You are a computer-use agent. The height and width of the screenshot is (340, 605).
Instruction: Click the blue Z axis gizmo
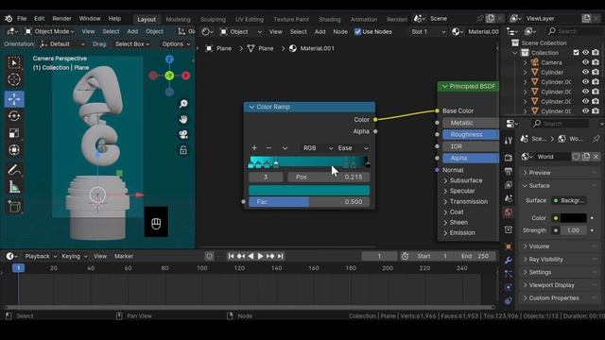[169, 59]
